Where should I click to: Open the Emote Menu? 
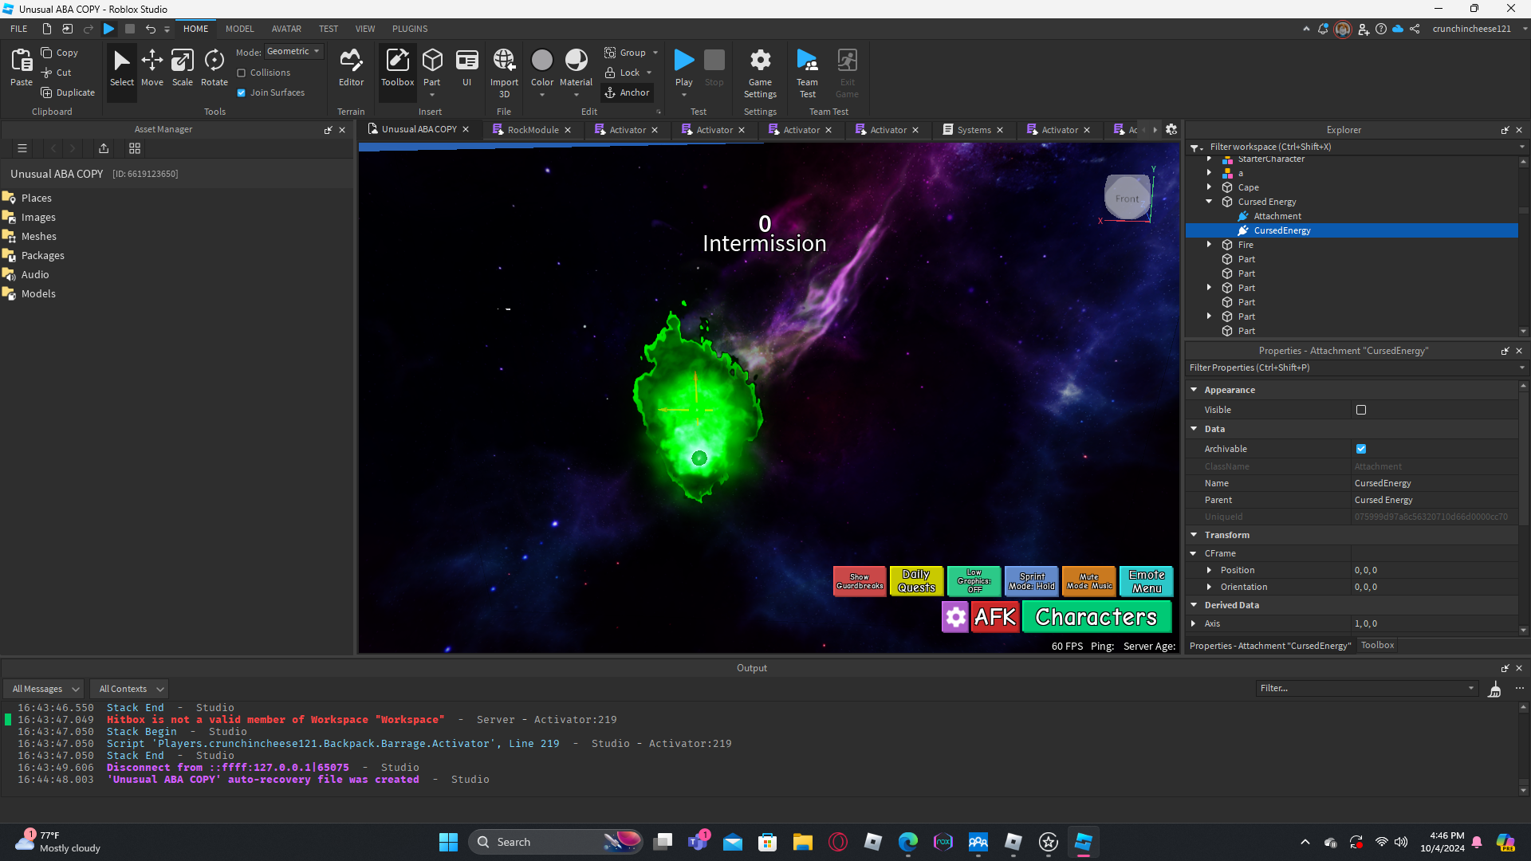coord(1147,581)
